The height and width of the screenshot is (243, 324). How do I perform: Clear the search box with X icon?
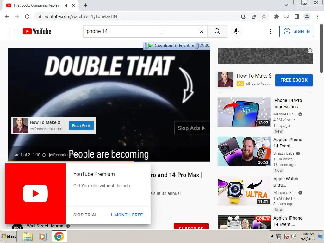[202, 31]
